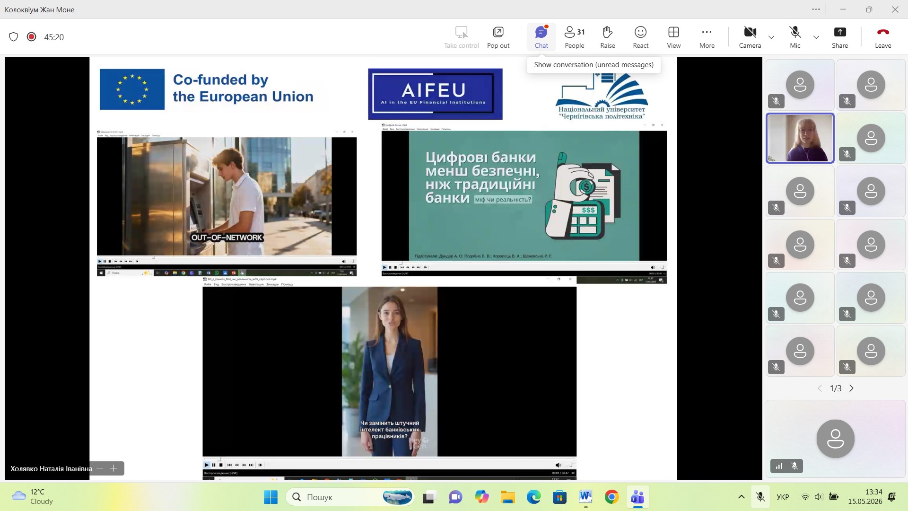Show hidden system tray icons

pyautogui.click(x=741, y=497)
